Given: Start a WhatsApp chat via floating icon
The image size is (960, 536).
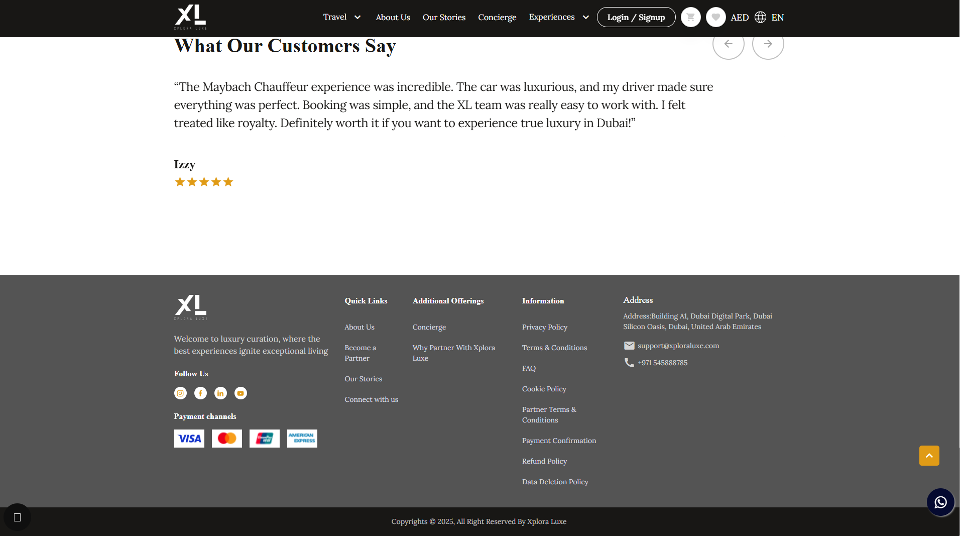Looking at the screenshot, I should click(x=940, y=502).
